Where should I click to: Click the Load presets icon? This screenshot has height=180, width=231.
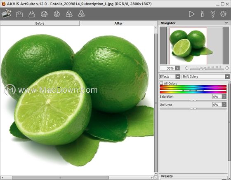click(x=69, y=14)
